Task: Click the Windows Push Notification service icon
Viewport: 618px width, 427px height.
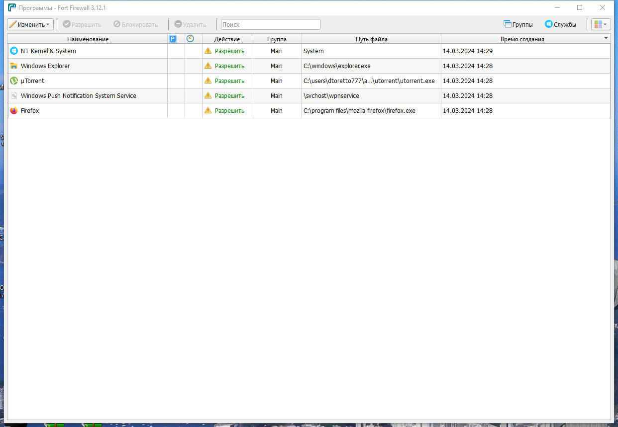Action: (x=14, y=95)
